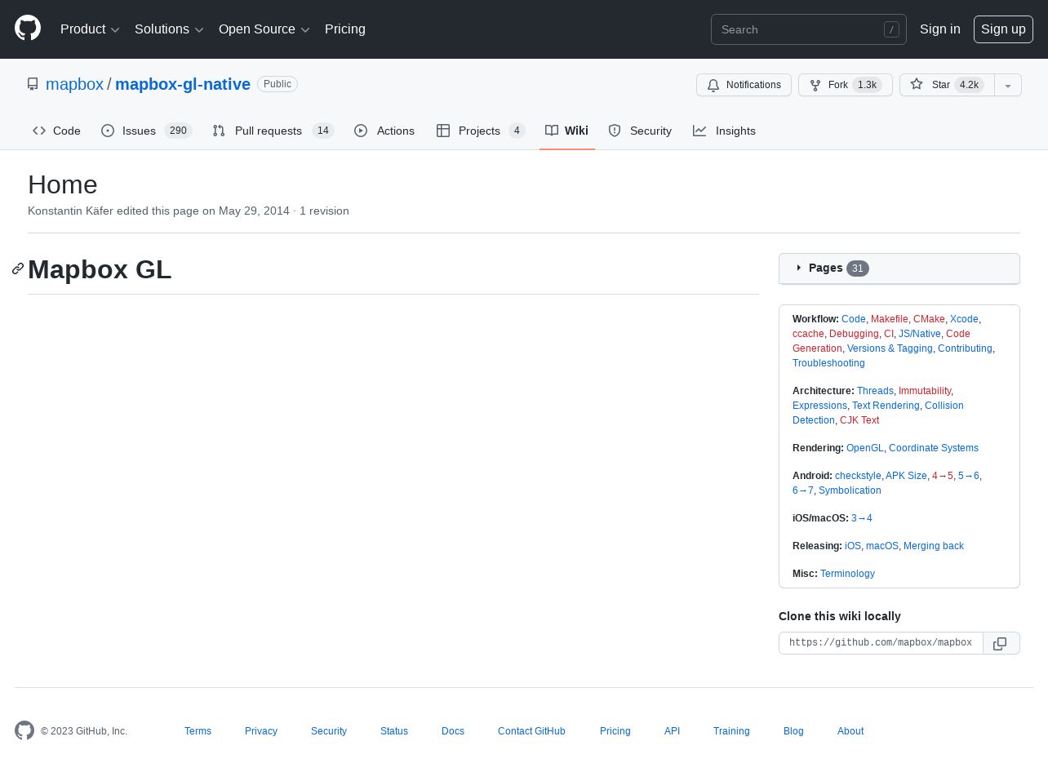Expand the Pages 31 list

(x=899, y=268)
